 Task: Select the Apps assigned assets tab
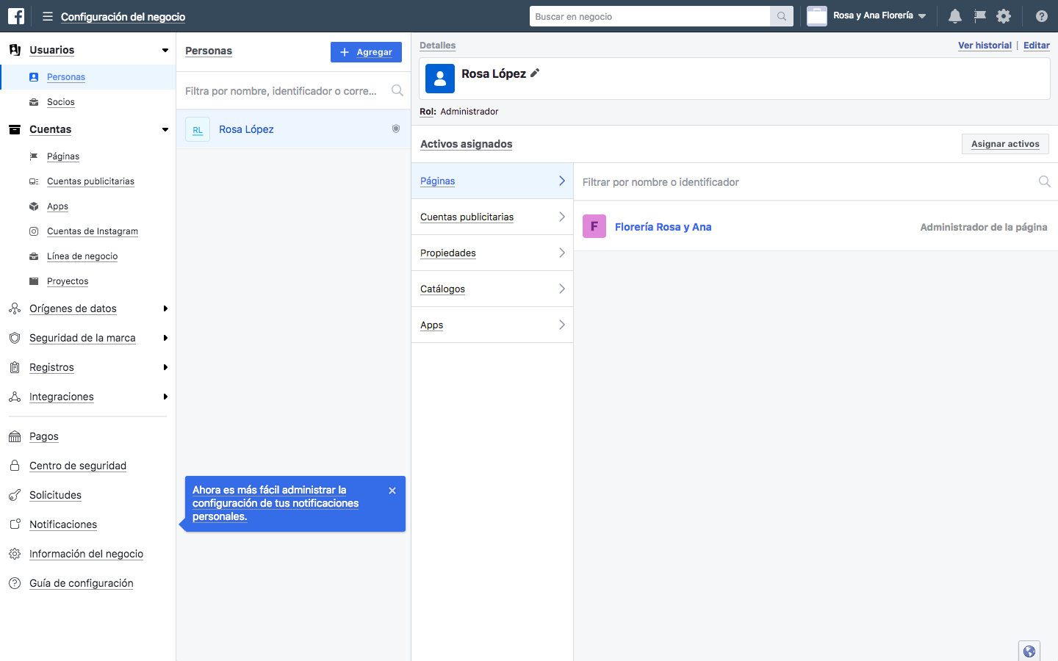click(492, 325)
